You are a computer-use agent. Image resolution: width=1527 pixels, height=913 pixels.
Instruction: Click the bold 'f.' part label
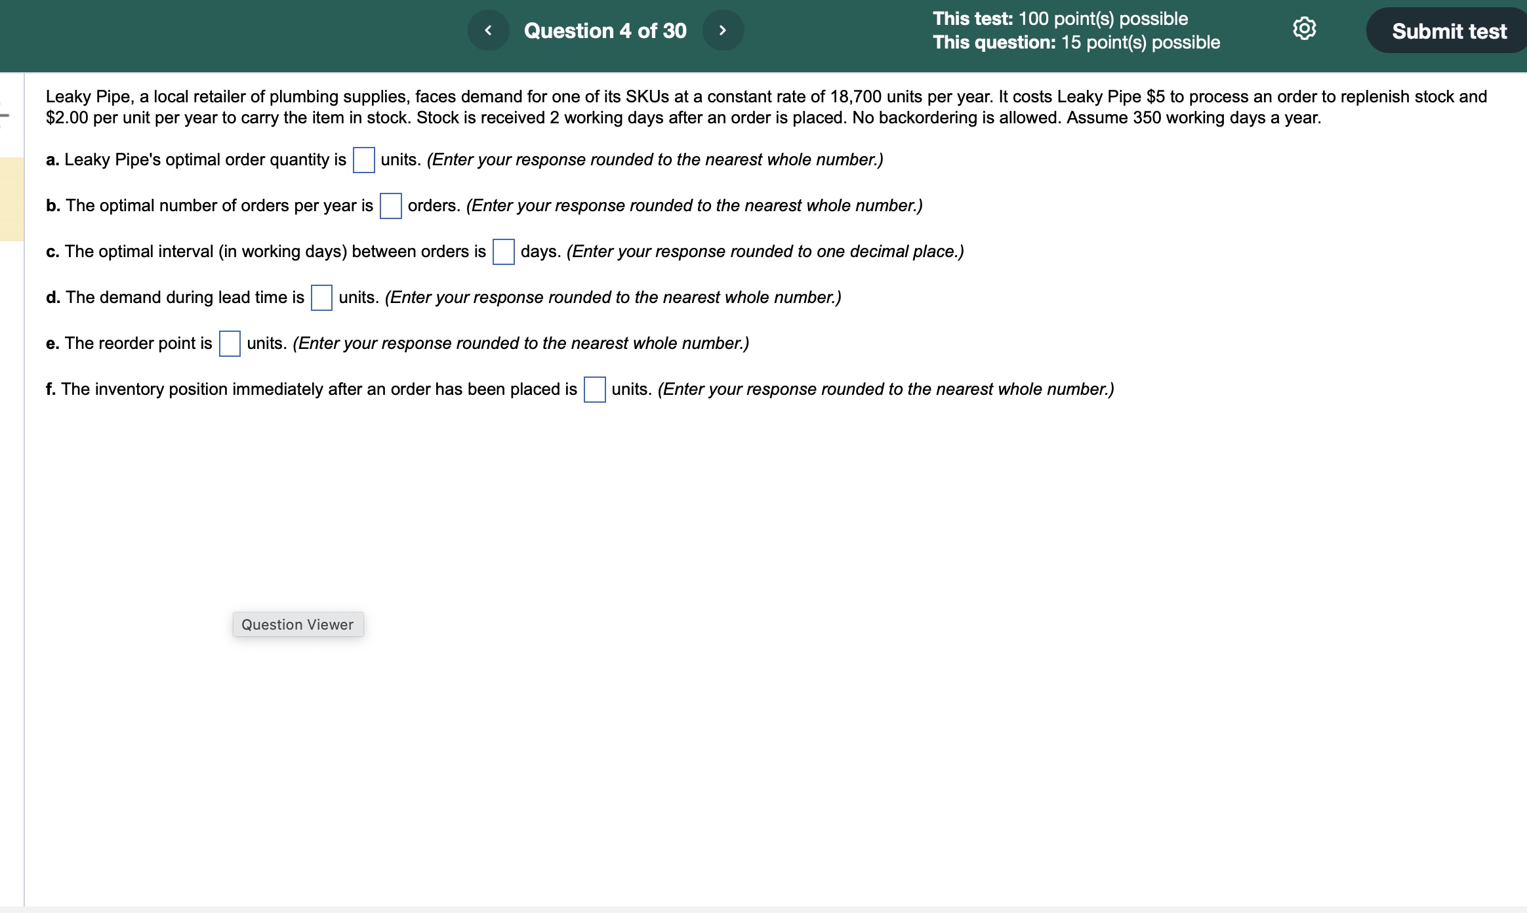click(51, 390)
